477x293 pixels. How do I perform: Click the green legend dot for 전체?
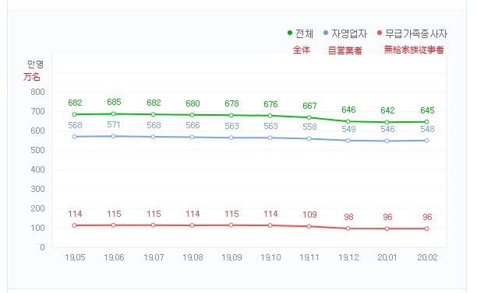coord(290,33)
